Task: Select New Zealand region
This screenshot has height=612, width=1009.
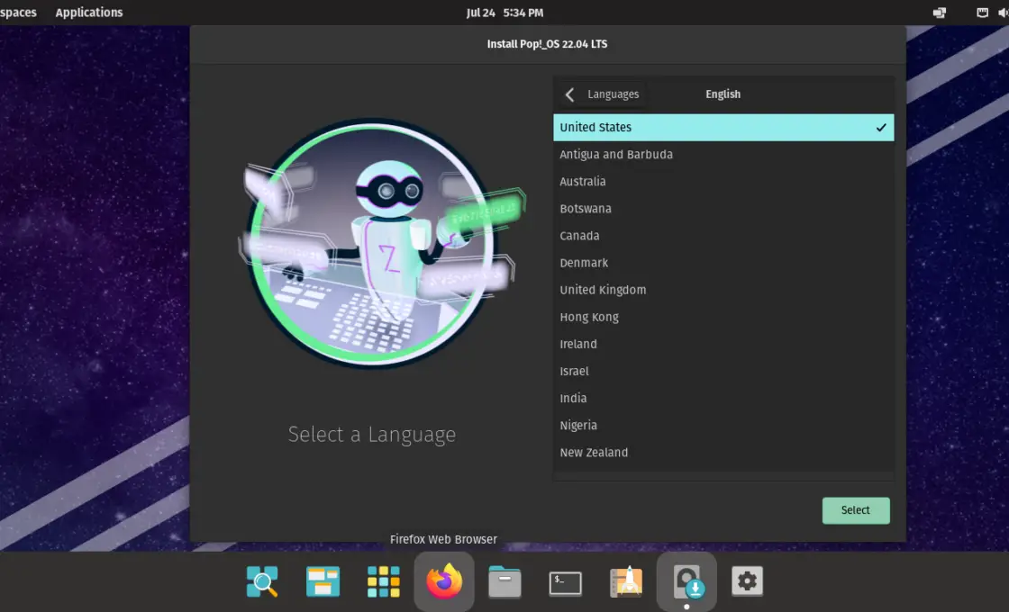Action: coord(723,452)
